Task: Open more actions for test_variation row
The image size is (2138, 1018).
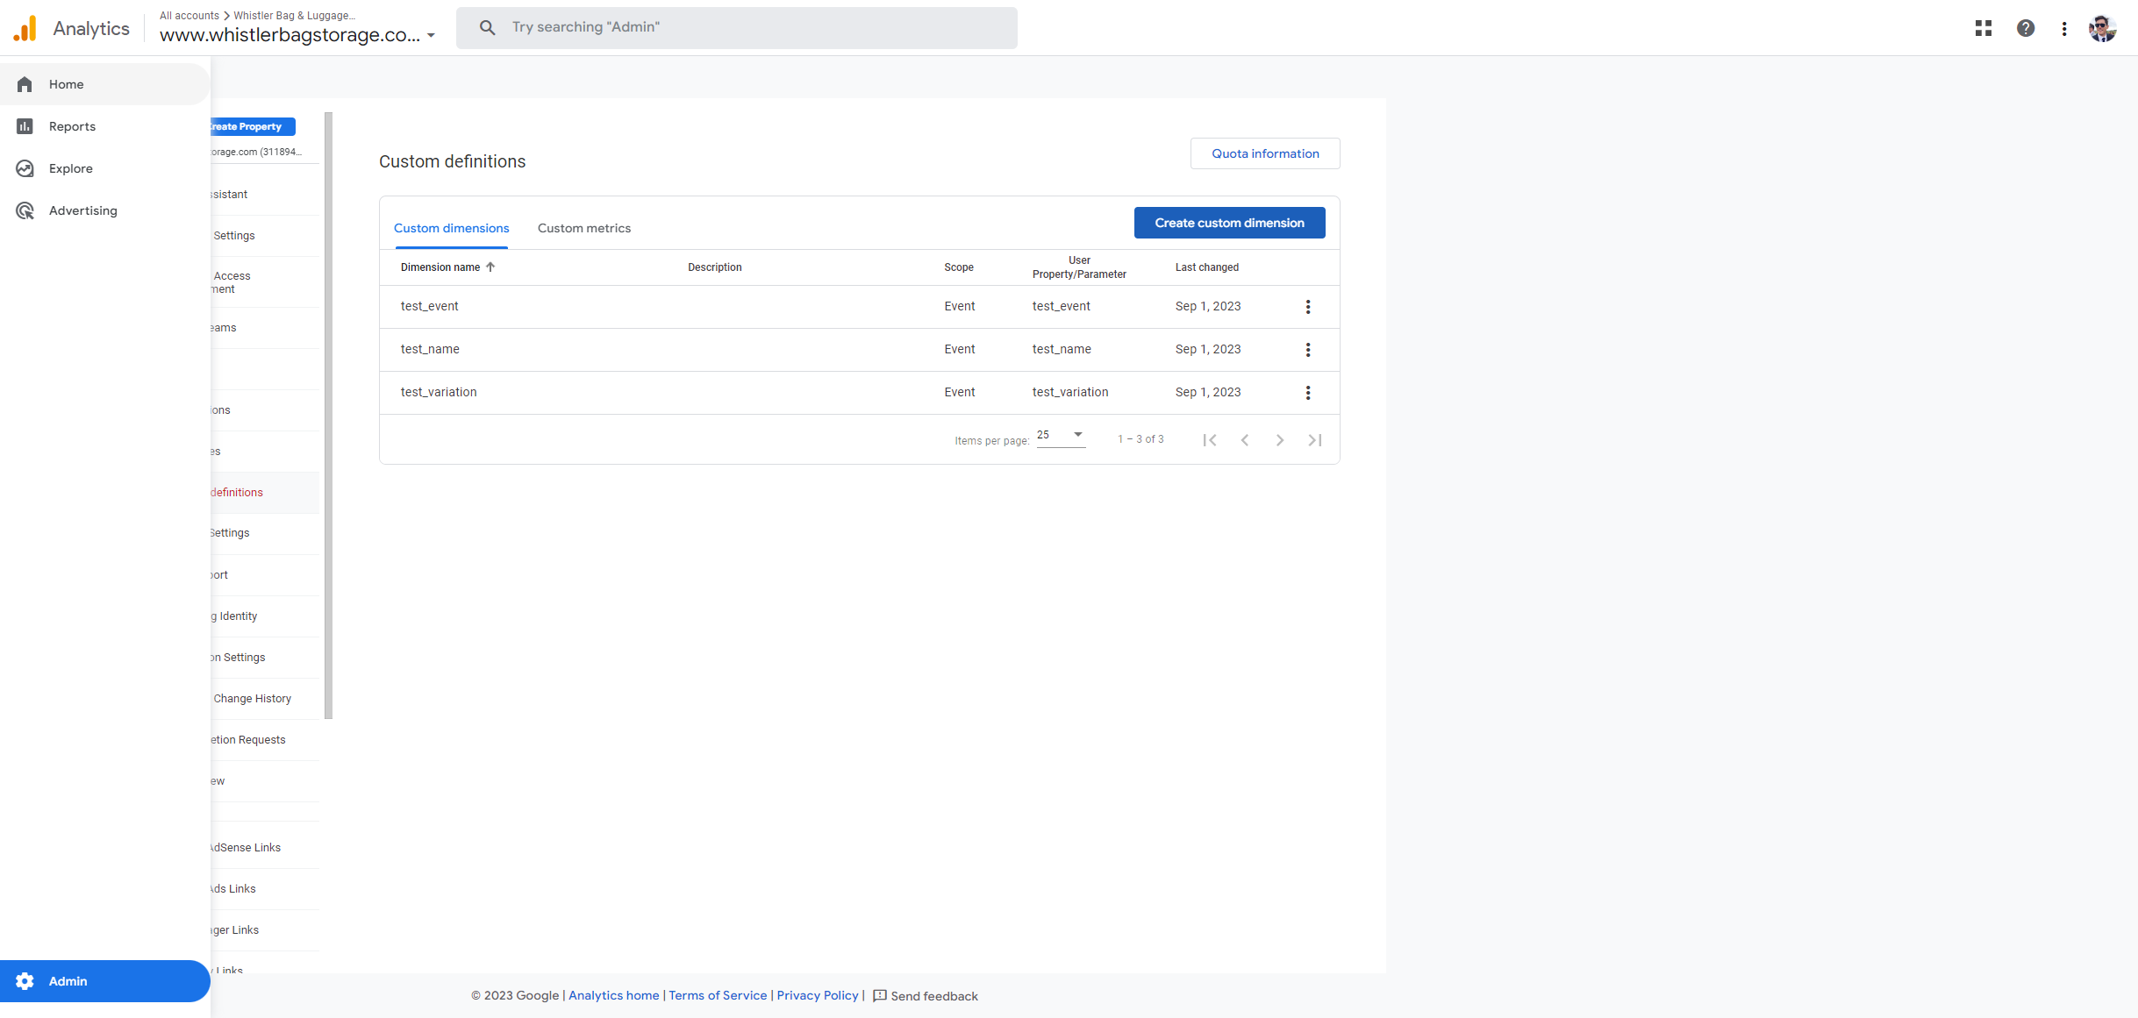Action: (x=1308, y=393)
